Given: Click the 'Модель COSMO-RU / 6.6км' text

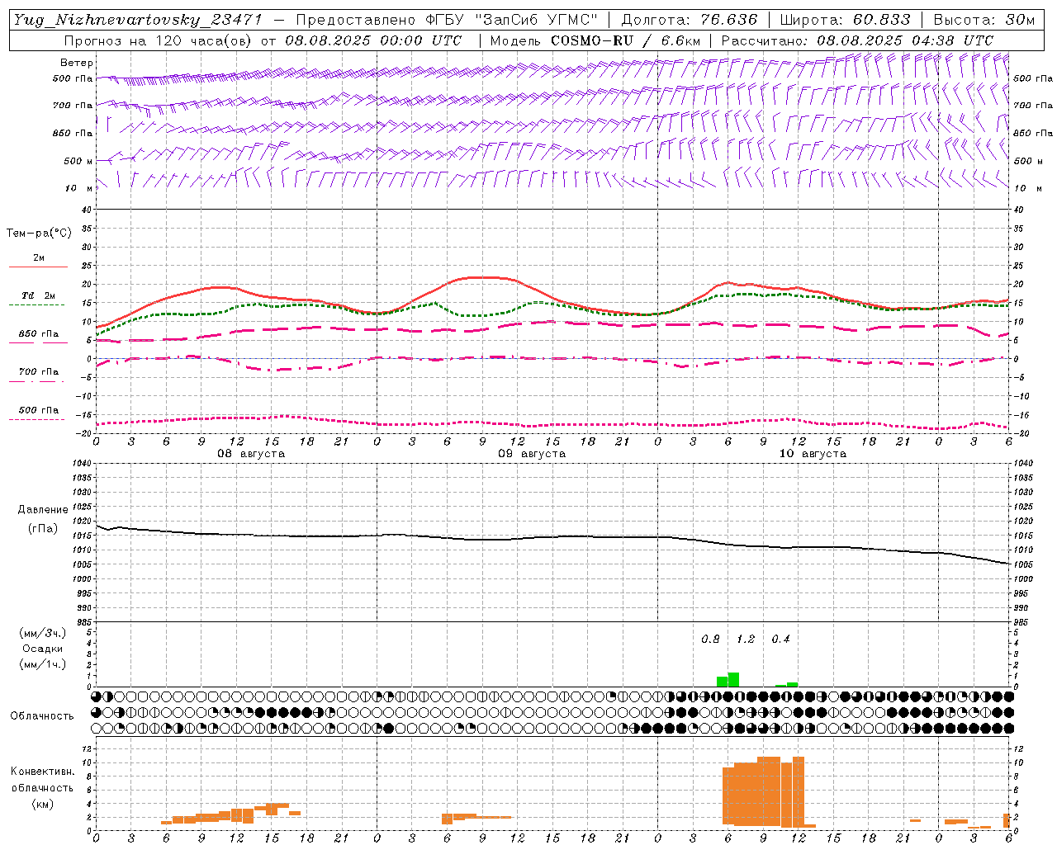Looking at the screenshot, I should pos(595,40).
